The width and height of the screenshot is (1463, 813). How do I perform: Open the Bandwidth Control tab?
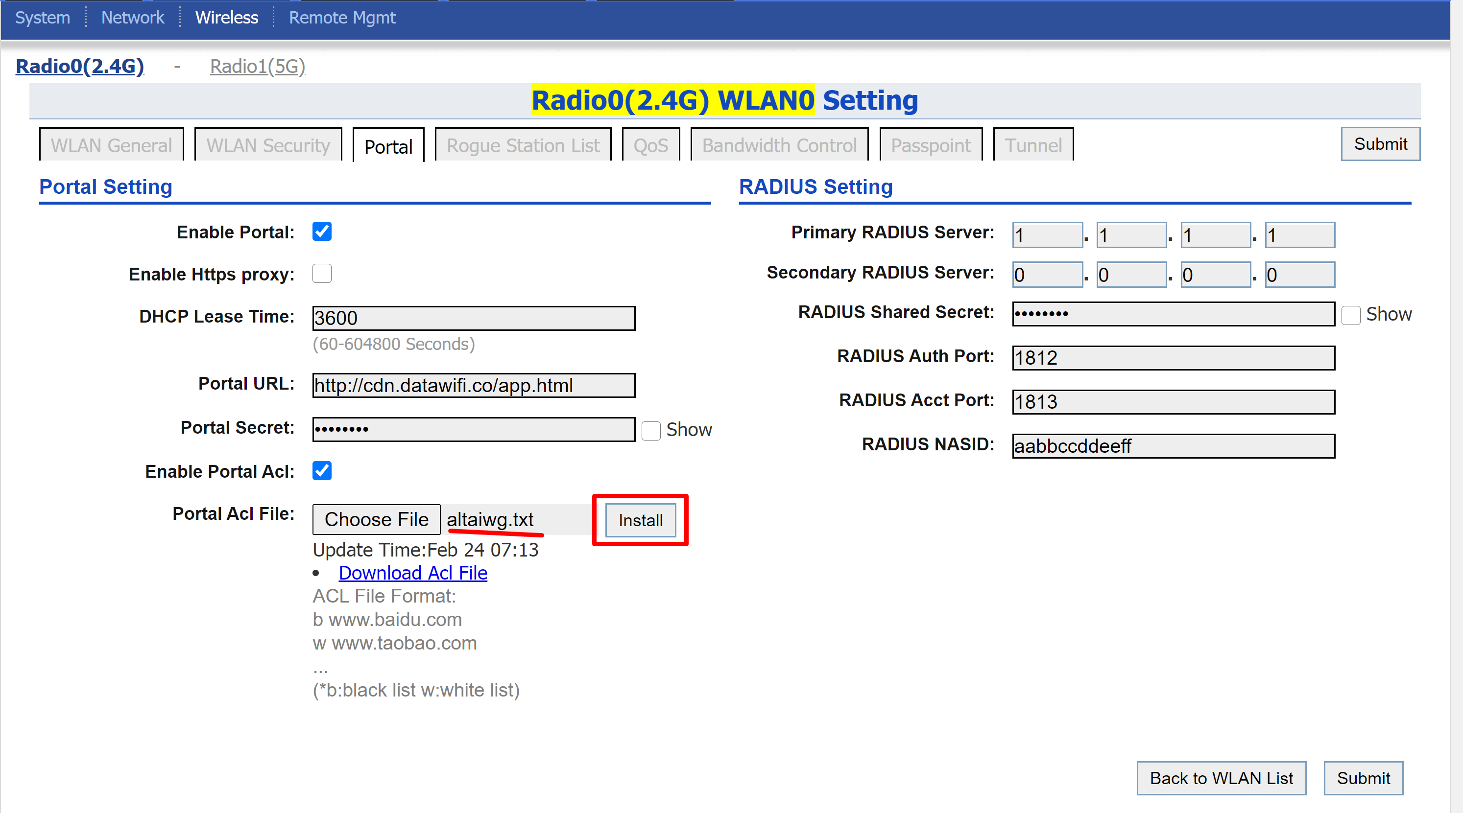pos(779,145)
